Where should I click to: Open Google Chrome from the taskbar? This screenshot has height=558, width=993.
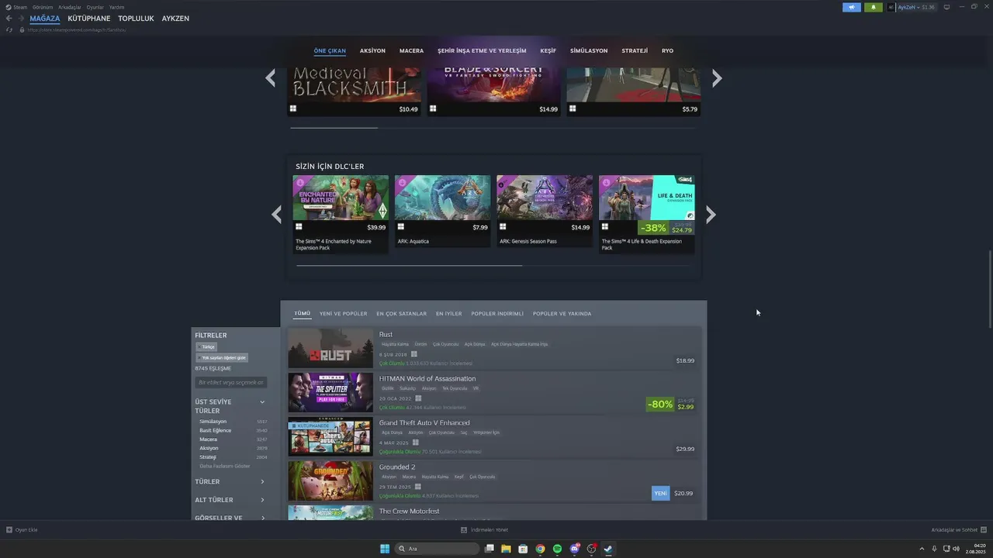540,549
